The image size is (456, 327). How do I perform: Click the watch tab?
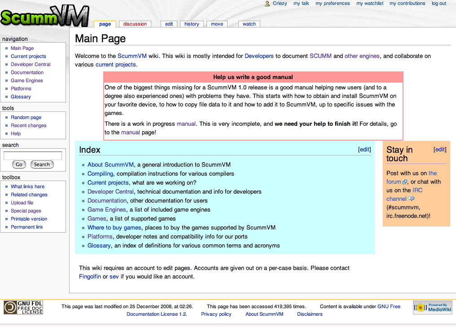[x=249, y=24]
